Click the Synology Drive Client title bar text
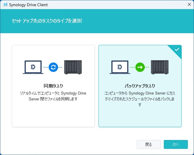Viewport: 194px width, 155px height. (x=28, y=5)
